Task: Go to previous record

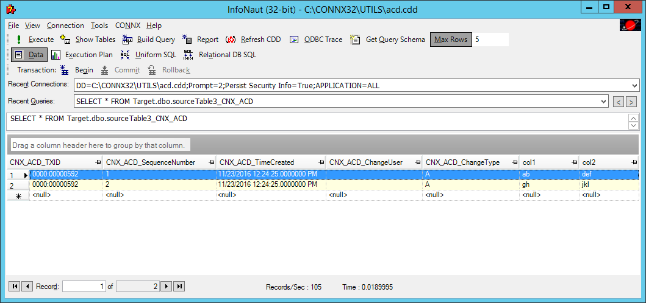Action: 27,286
